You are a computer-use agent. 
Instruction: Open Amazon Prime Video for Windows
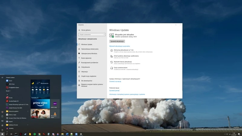16,118
